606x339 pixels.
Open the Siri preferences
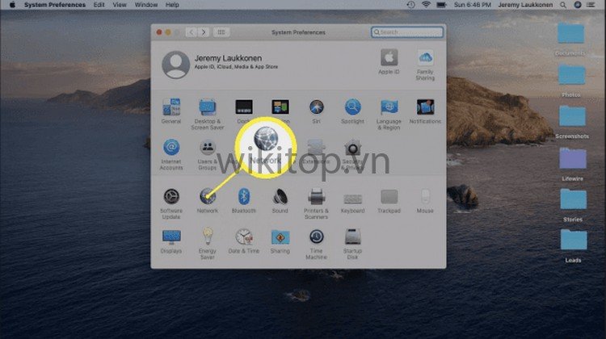316,107
